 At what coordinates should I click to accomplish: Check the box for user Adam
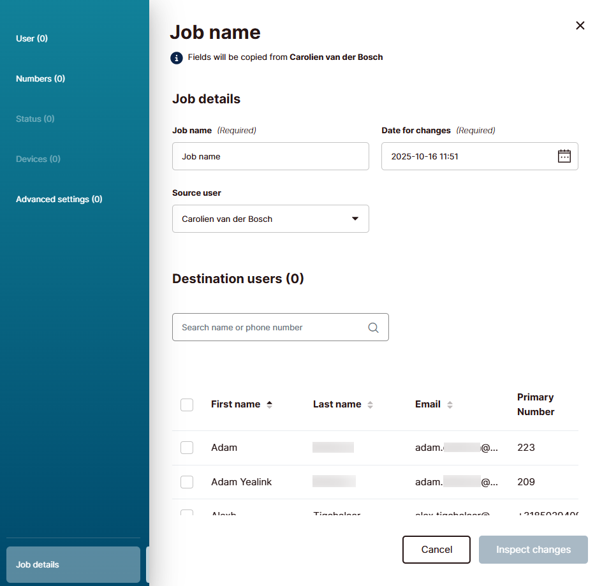pyautogui.click(x=187, y=448)
